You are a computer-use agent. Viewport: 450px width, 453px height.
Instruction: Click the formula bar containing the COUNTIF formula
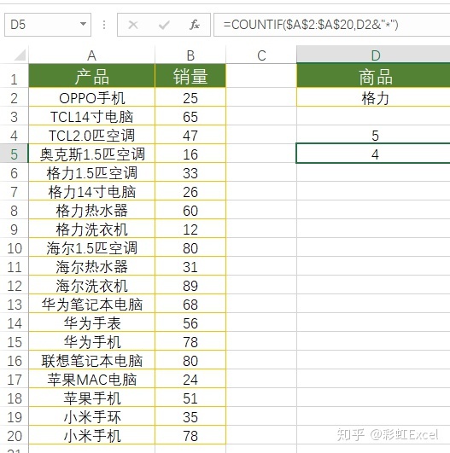[x=331, y=25]
